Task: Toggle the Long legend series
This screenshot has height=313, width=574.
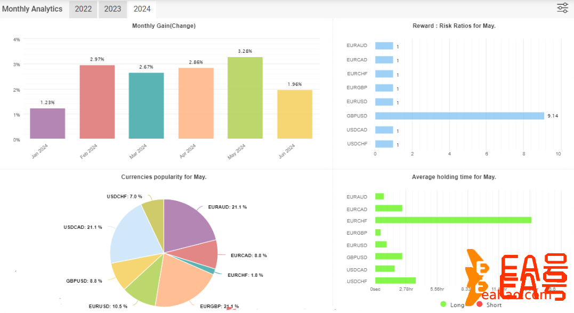Action: (x=452, y=304)
